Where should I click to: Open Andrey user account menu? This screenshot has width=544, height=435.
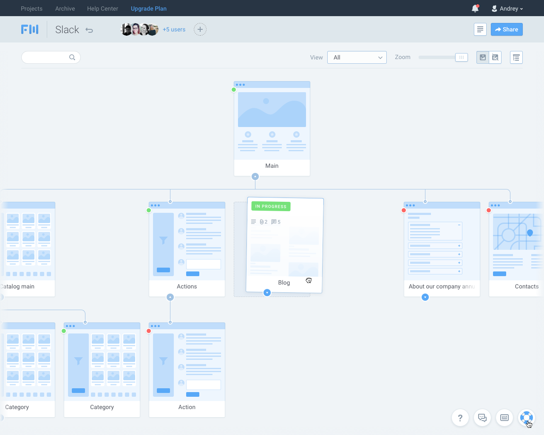pyautogui.click(x=507, y=8)
